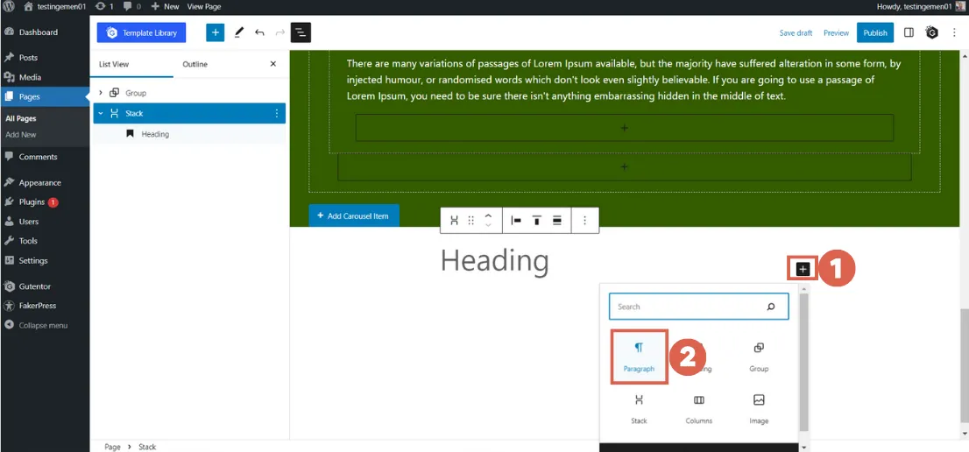The height and width of the screenshot is (452, 969).
Task: Open the Tools menu
Action: click(28, 241)
